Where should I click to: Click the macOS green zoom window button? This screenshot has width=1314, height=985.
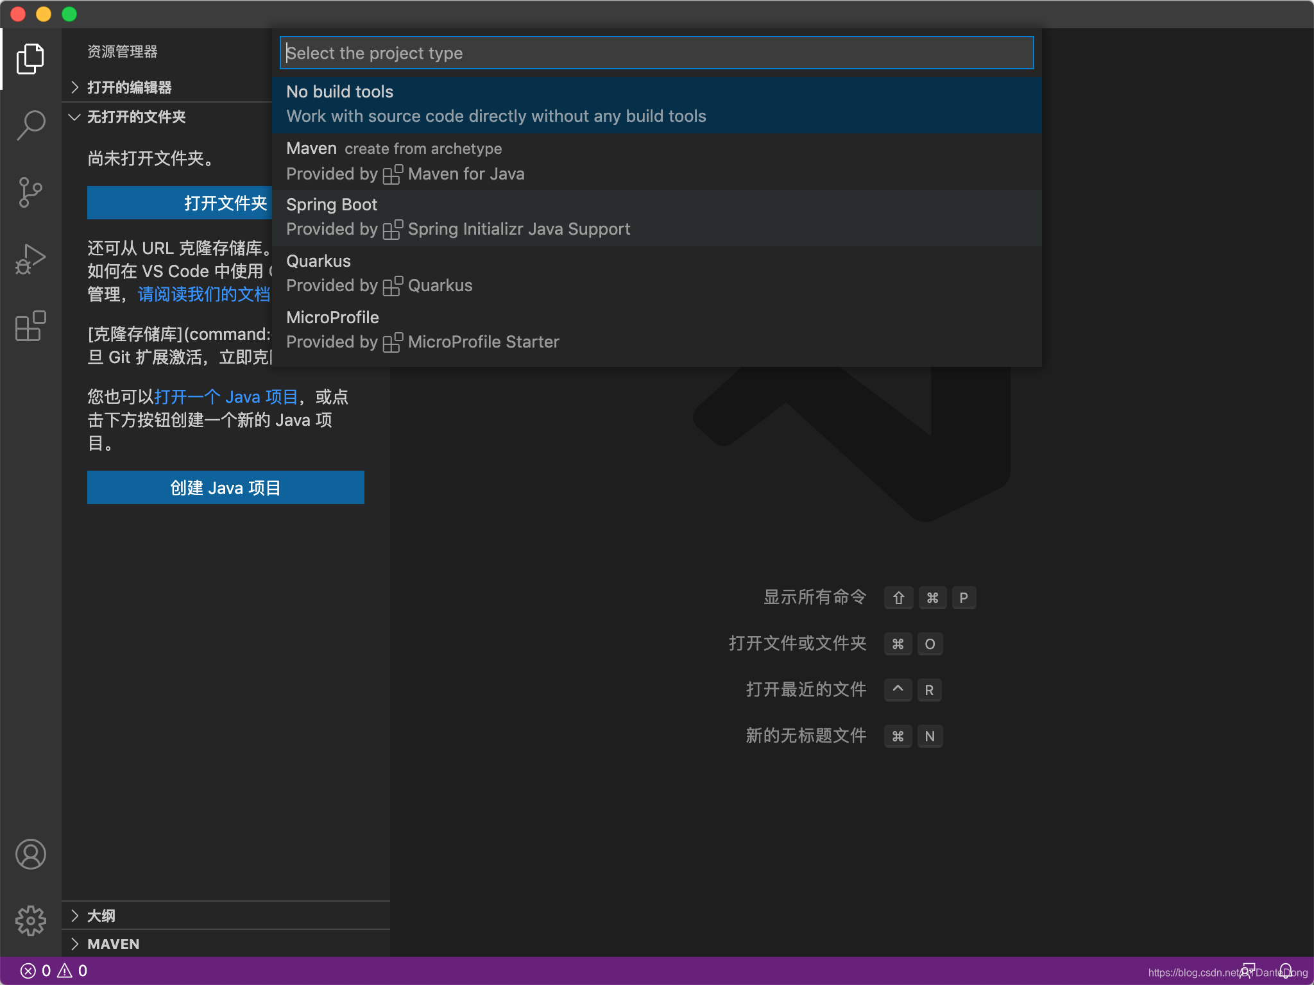click(x=69, y=14)
